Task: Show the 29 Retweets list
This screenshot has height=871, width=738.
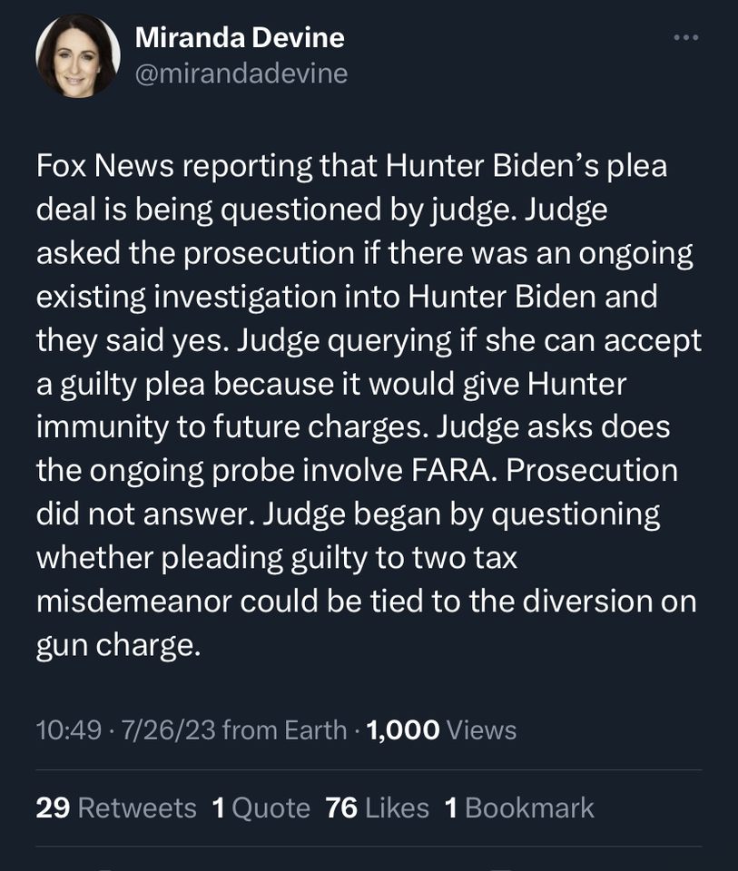Action: pos(116,807)
